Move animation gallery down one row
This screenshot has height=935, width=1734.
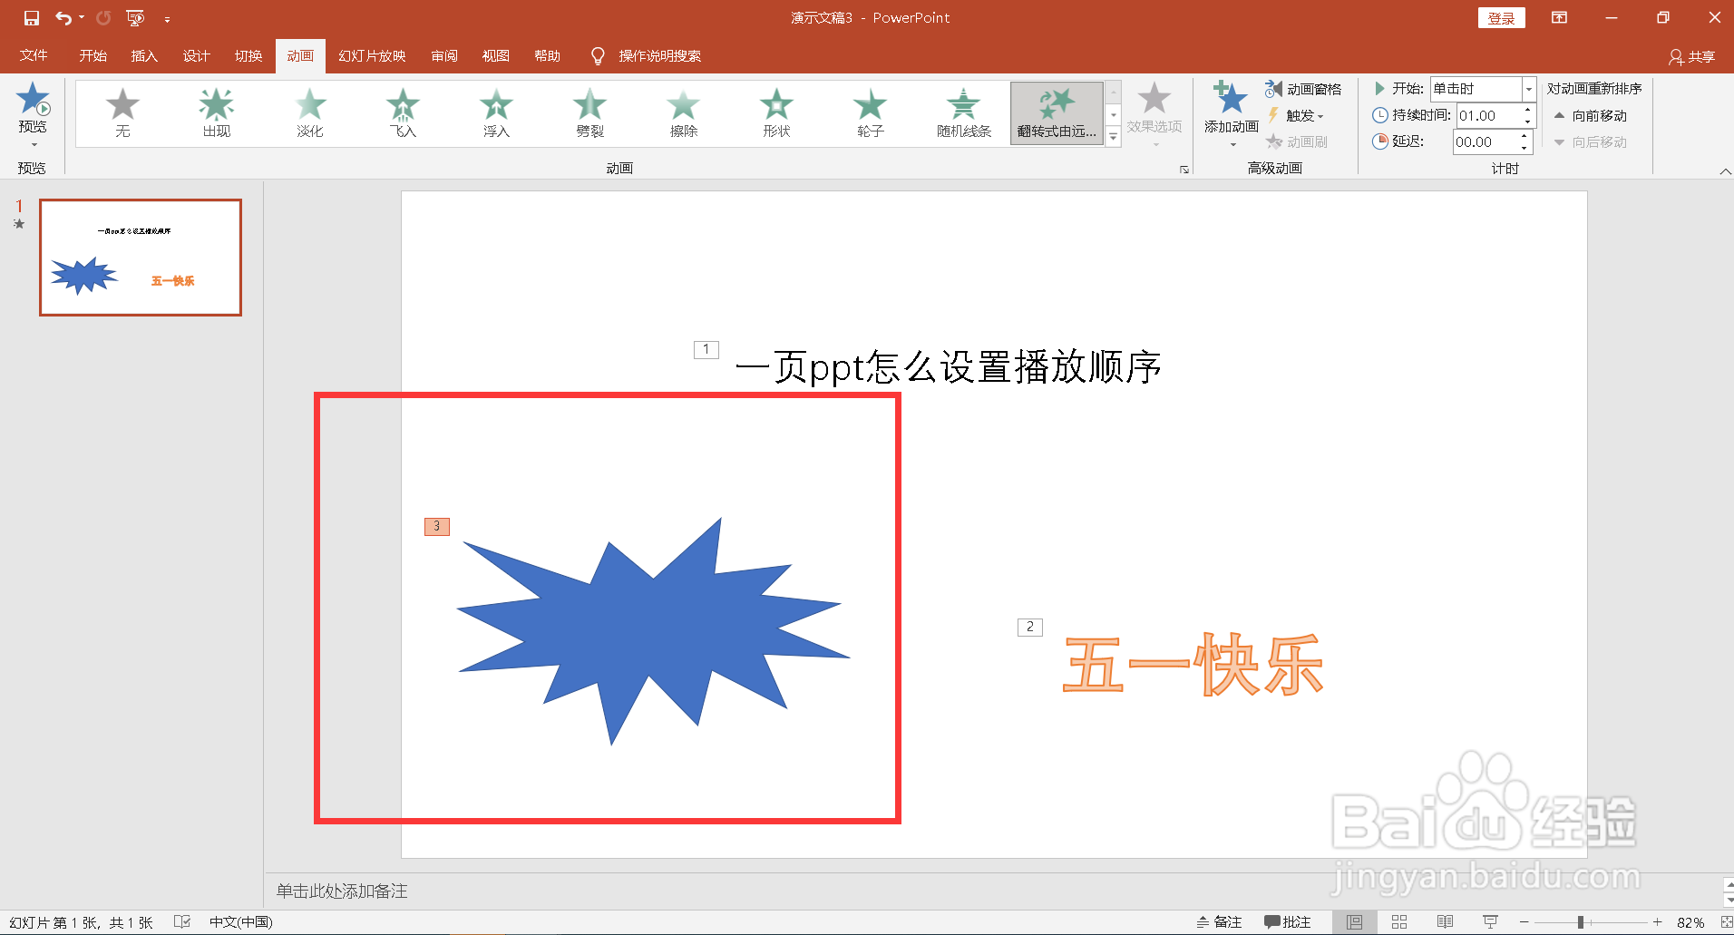[x=1114, y=115]
